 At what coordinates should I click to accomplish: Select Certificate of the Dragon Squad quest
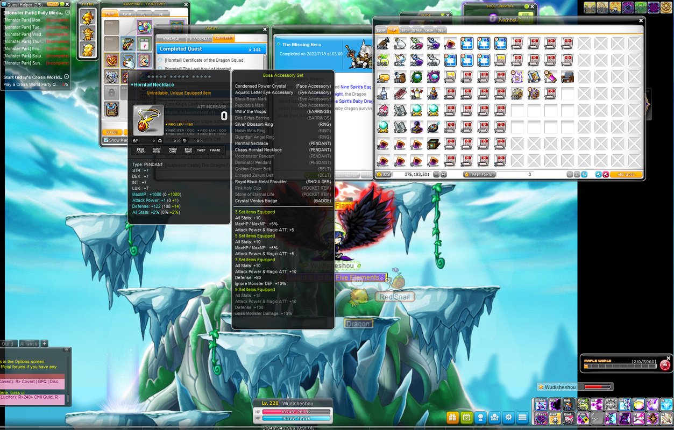pyautogui.click(x=204, y=60)
